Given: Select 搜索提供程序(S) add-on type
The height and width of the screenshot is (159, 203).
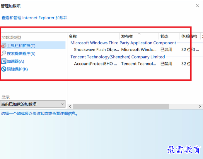Looking at the screenshot, I should [21, 53].
